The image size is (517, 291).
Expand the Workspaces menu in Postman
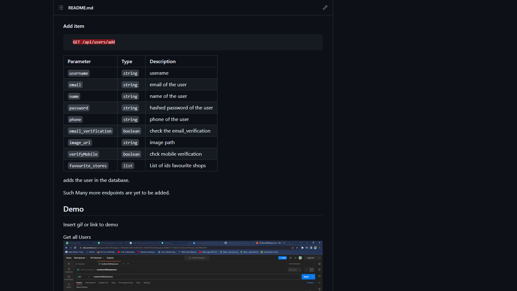pos(81,258)
